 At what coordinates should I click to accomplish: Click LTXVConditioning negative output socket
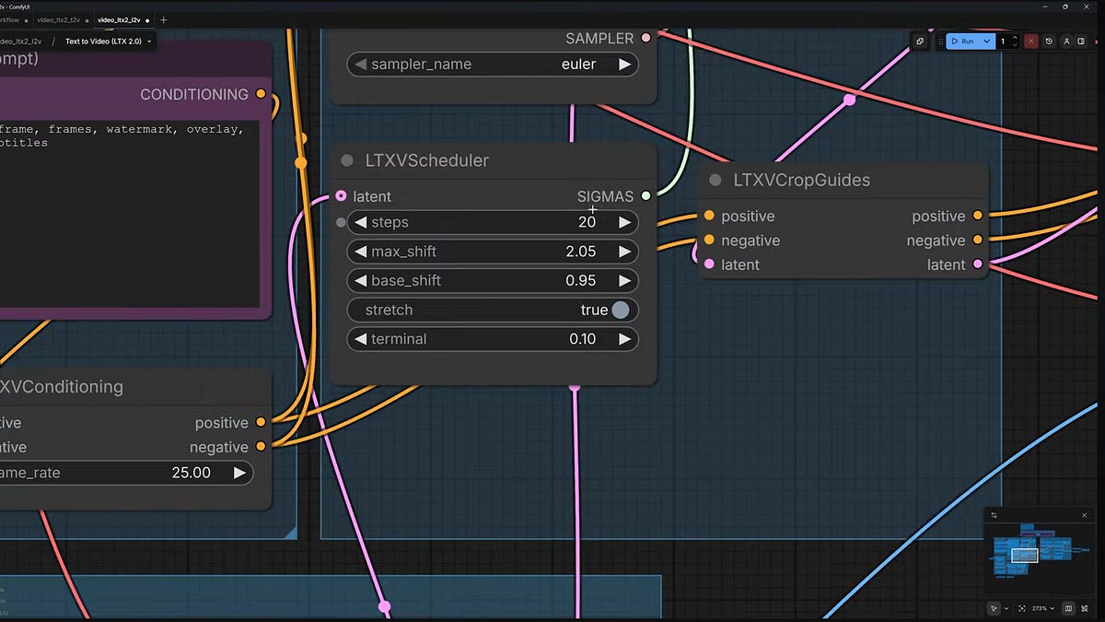[262, 446]
